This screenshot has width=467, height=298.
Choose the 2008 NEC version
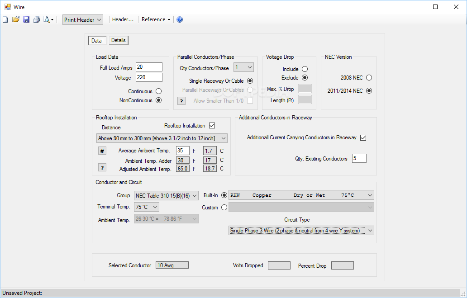[x=369, y=78]
